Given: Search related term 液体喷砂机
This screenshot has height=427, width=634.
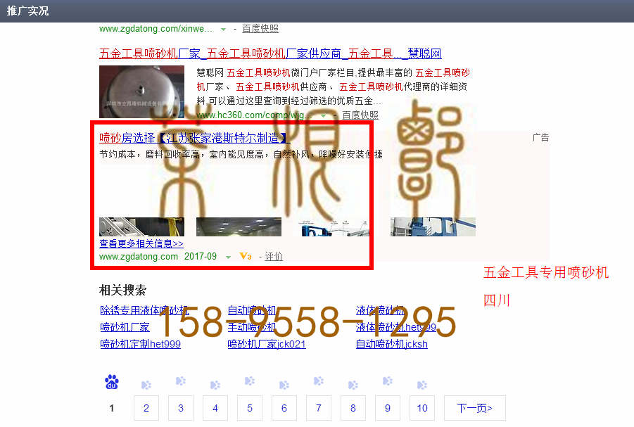Looking at the screenshot, I should pos(380,310).
